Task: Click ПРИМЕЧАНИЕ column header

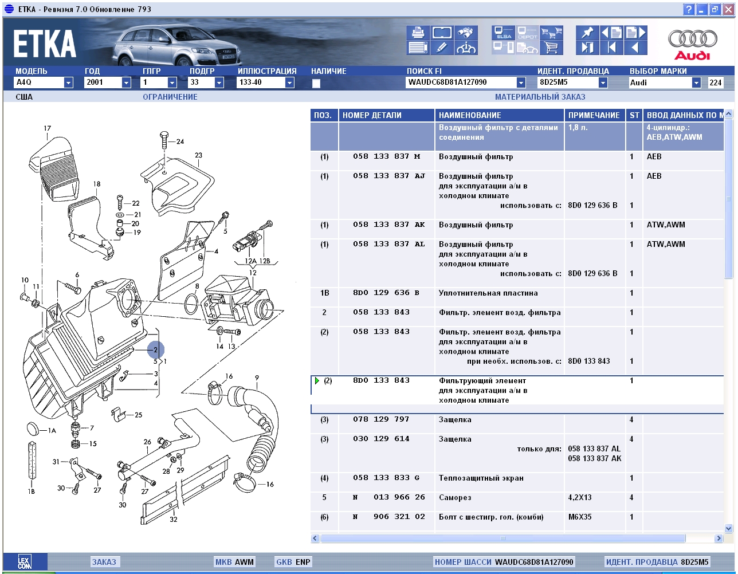Action: coord(595,115)
